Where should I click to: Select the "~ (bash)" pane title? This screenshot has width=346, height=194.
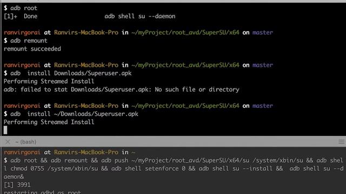click(x=25, y=142)
